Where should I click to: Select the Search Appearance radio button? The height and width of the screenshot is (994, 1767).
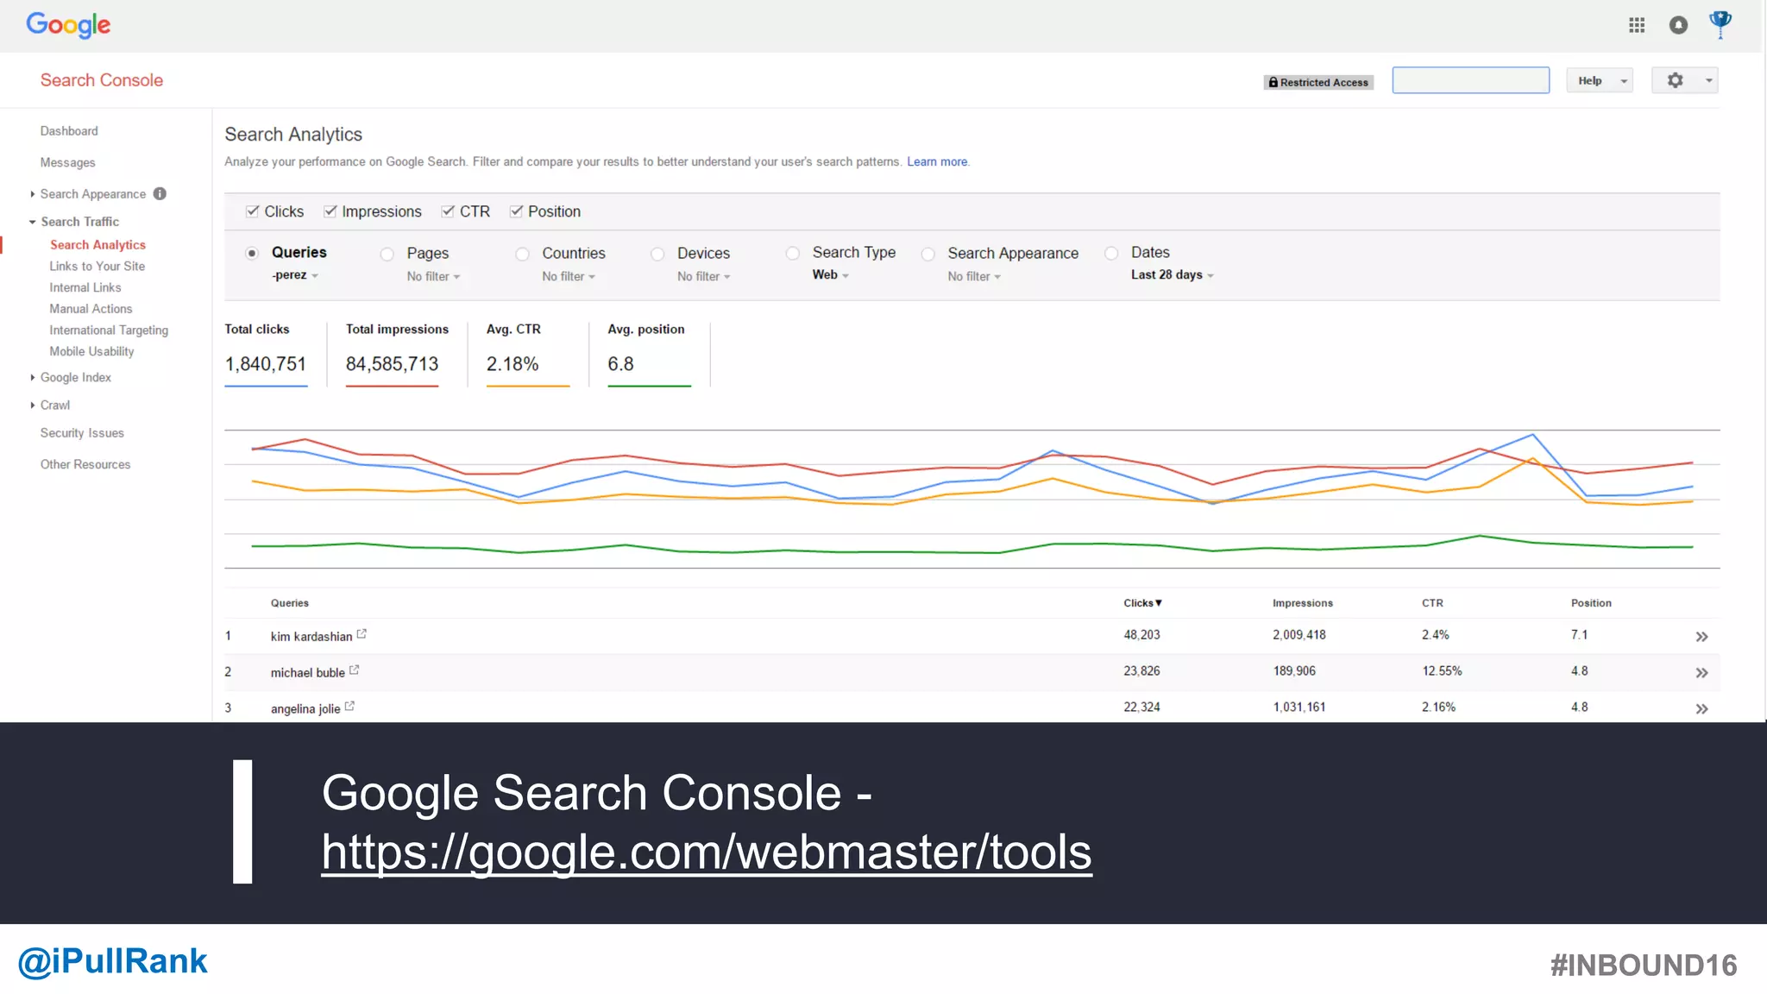pyautogui.click(x=928, y=254)
